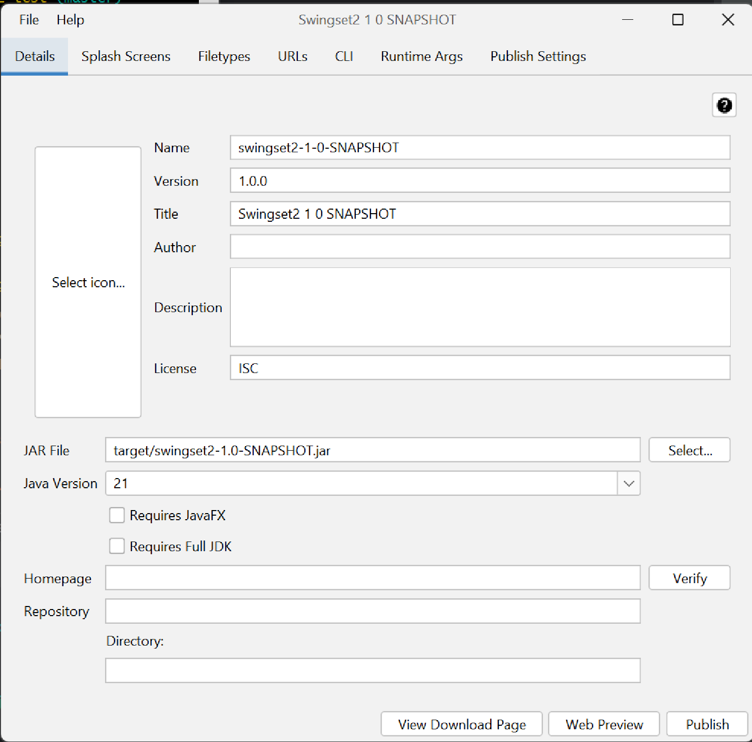
Task: Click View Download Page
Action: click(x=461, y=724)
